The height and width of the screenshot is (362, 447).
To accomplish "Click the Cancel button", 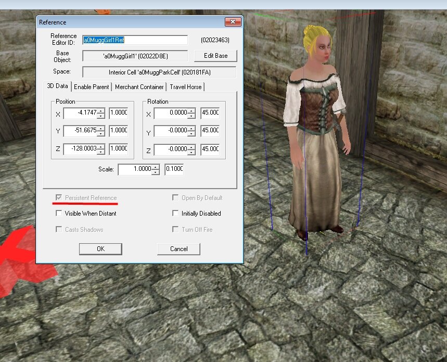I will pos(178,249).
